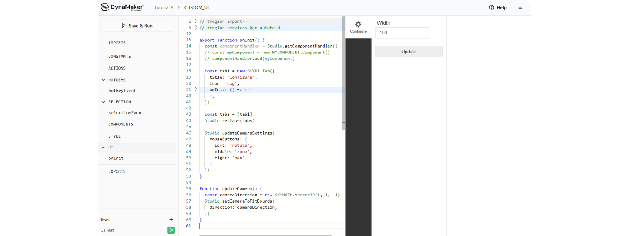Open the hamburger menu icon

pos(520,7)
